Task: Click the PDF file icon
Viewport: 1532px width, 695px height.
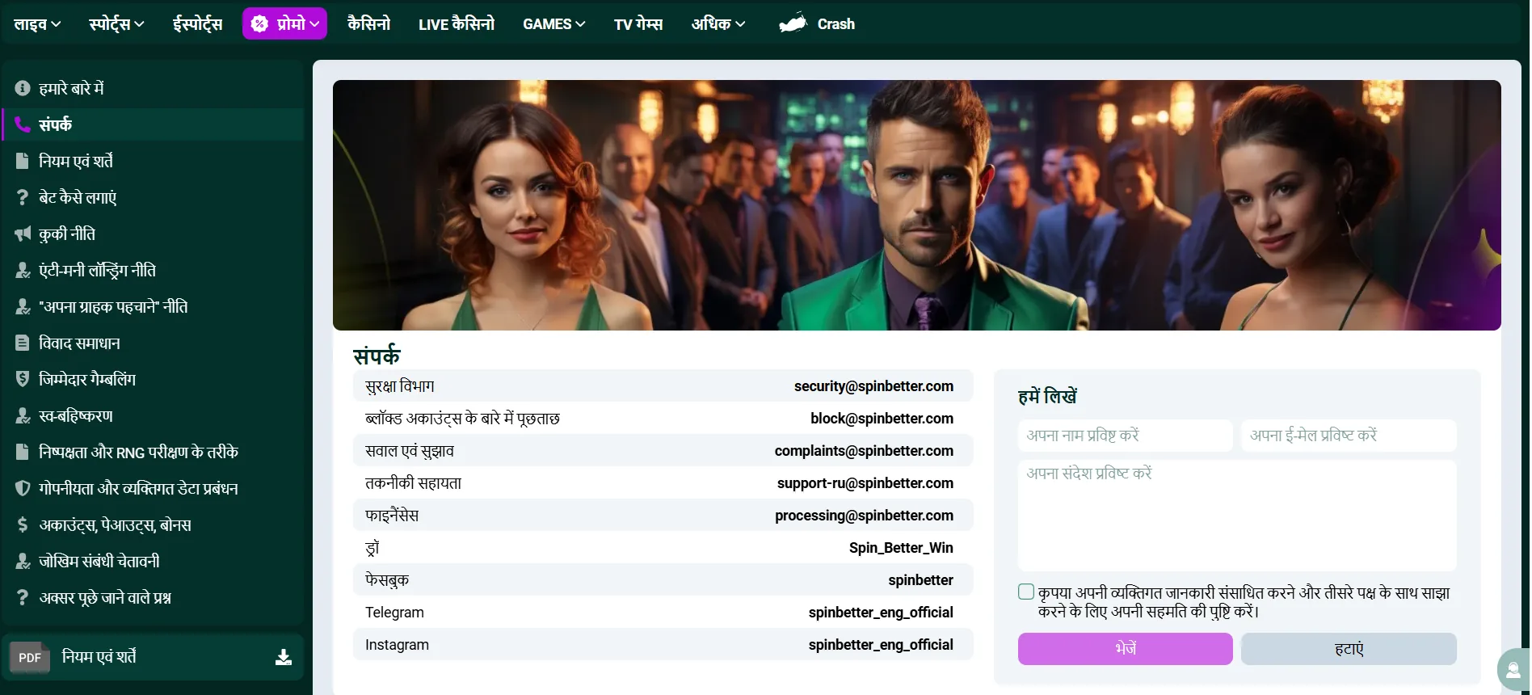Action: (30, 657)
